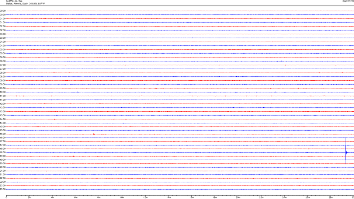Click the '09:30' trace time label
The height and width of the screenshot is (199, 354).
tap(3, 84)
